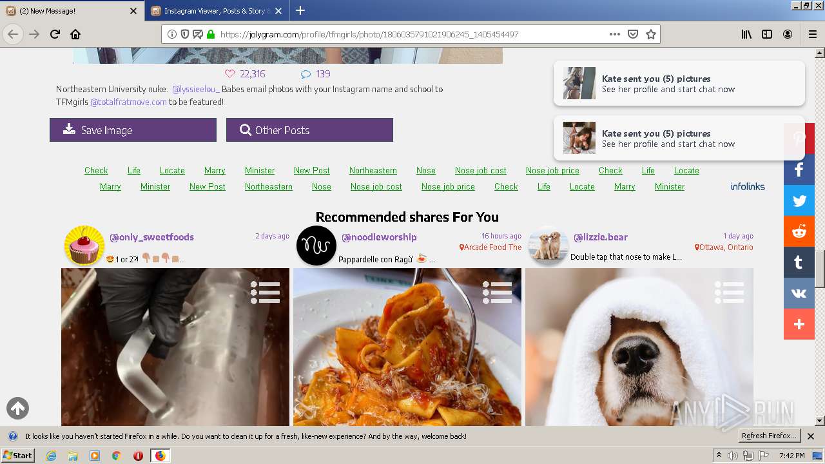Save page to Pocket
Image resolution: width=825 pixels, height=464 pixels.
pyautogui.click(x=633, y=34)
